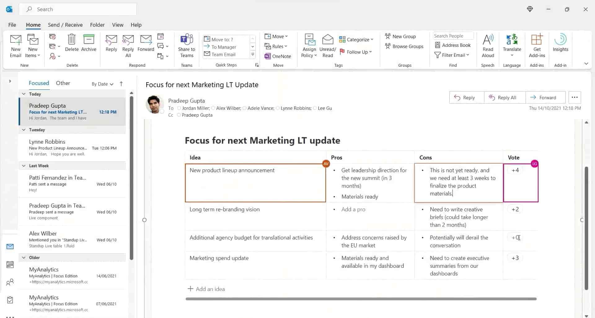
Task: Open the Categorize dropdown
Action: (356, 39)
